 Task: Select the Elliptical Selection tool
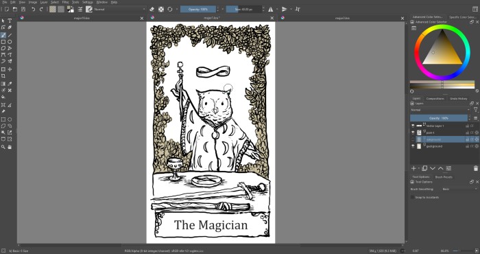tap(10, 119)
